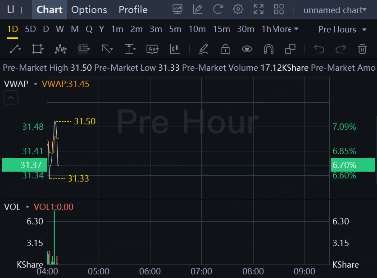
Task: Click the VWAP:31.45 value label
Action: click(x=66, y=84)
